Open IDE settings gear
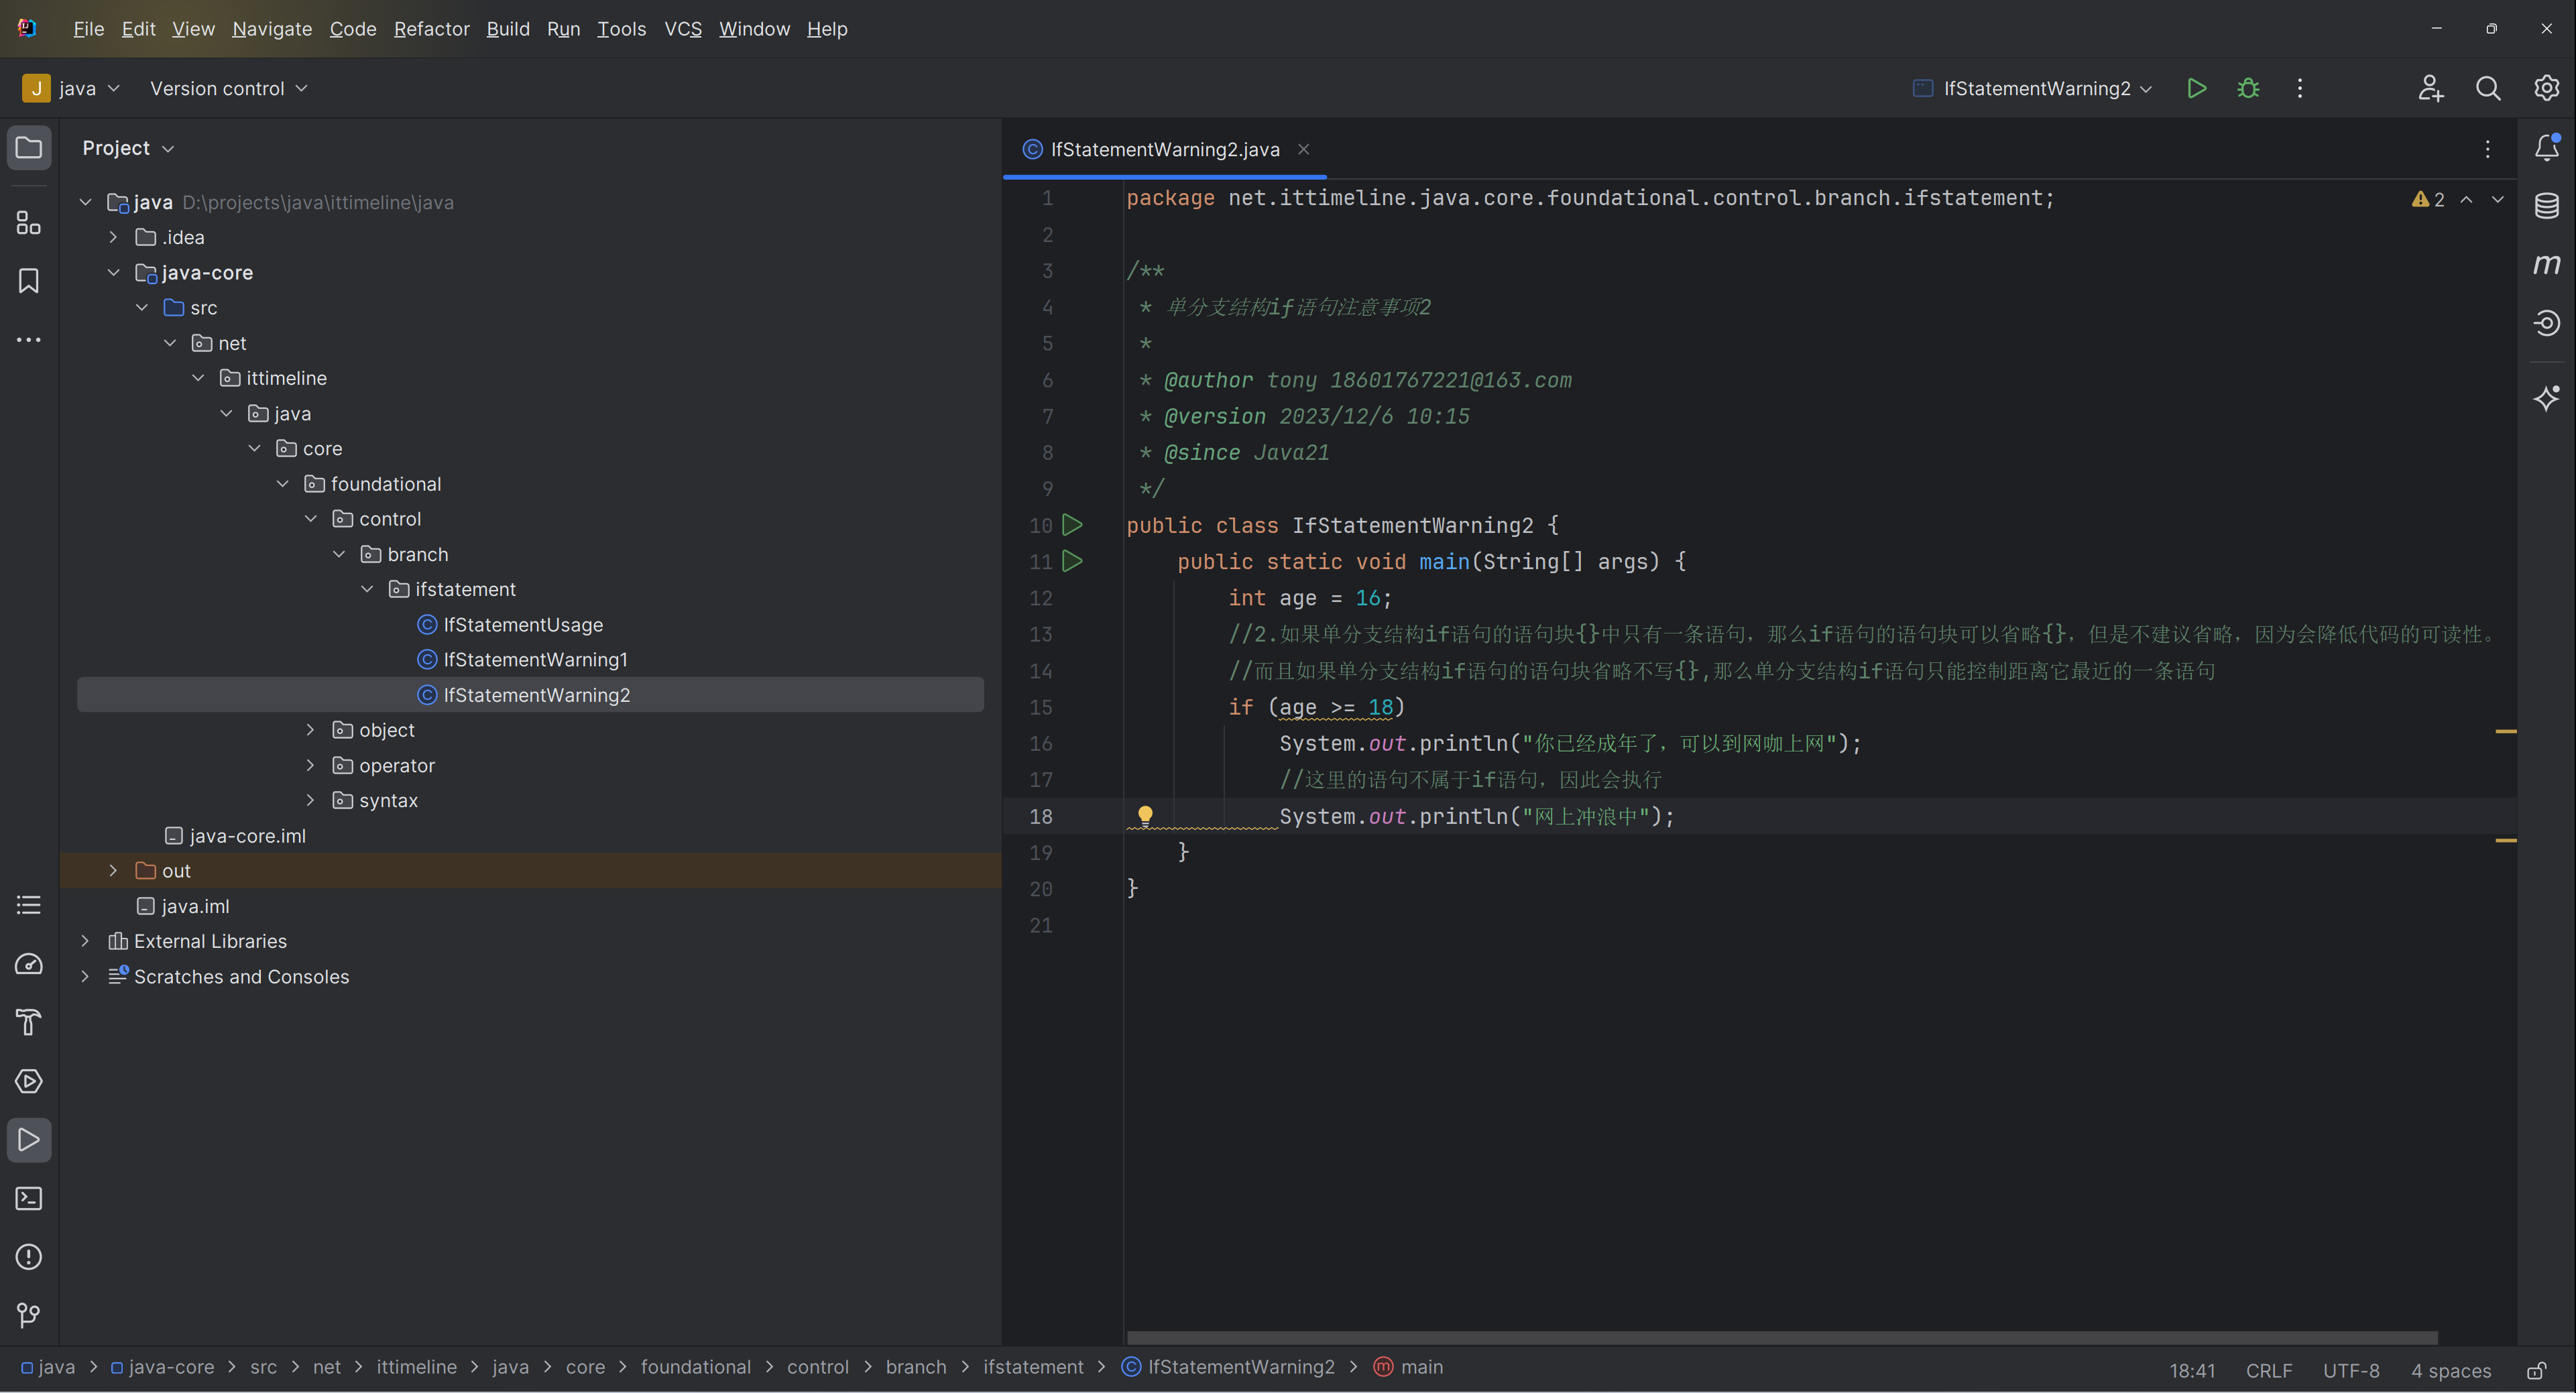The height and width of the screenshot is (1393, 2576). pyautogui.click(x=2547, y=88)
